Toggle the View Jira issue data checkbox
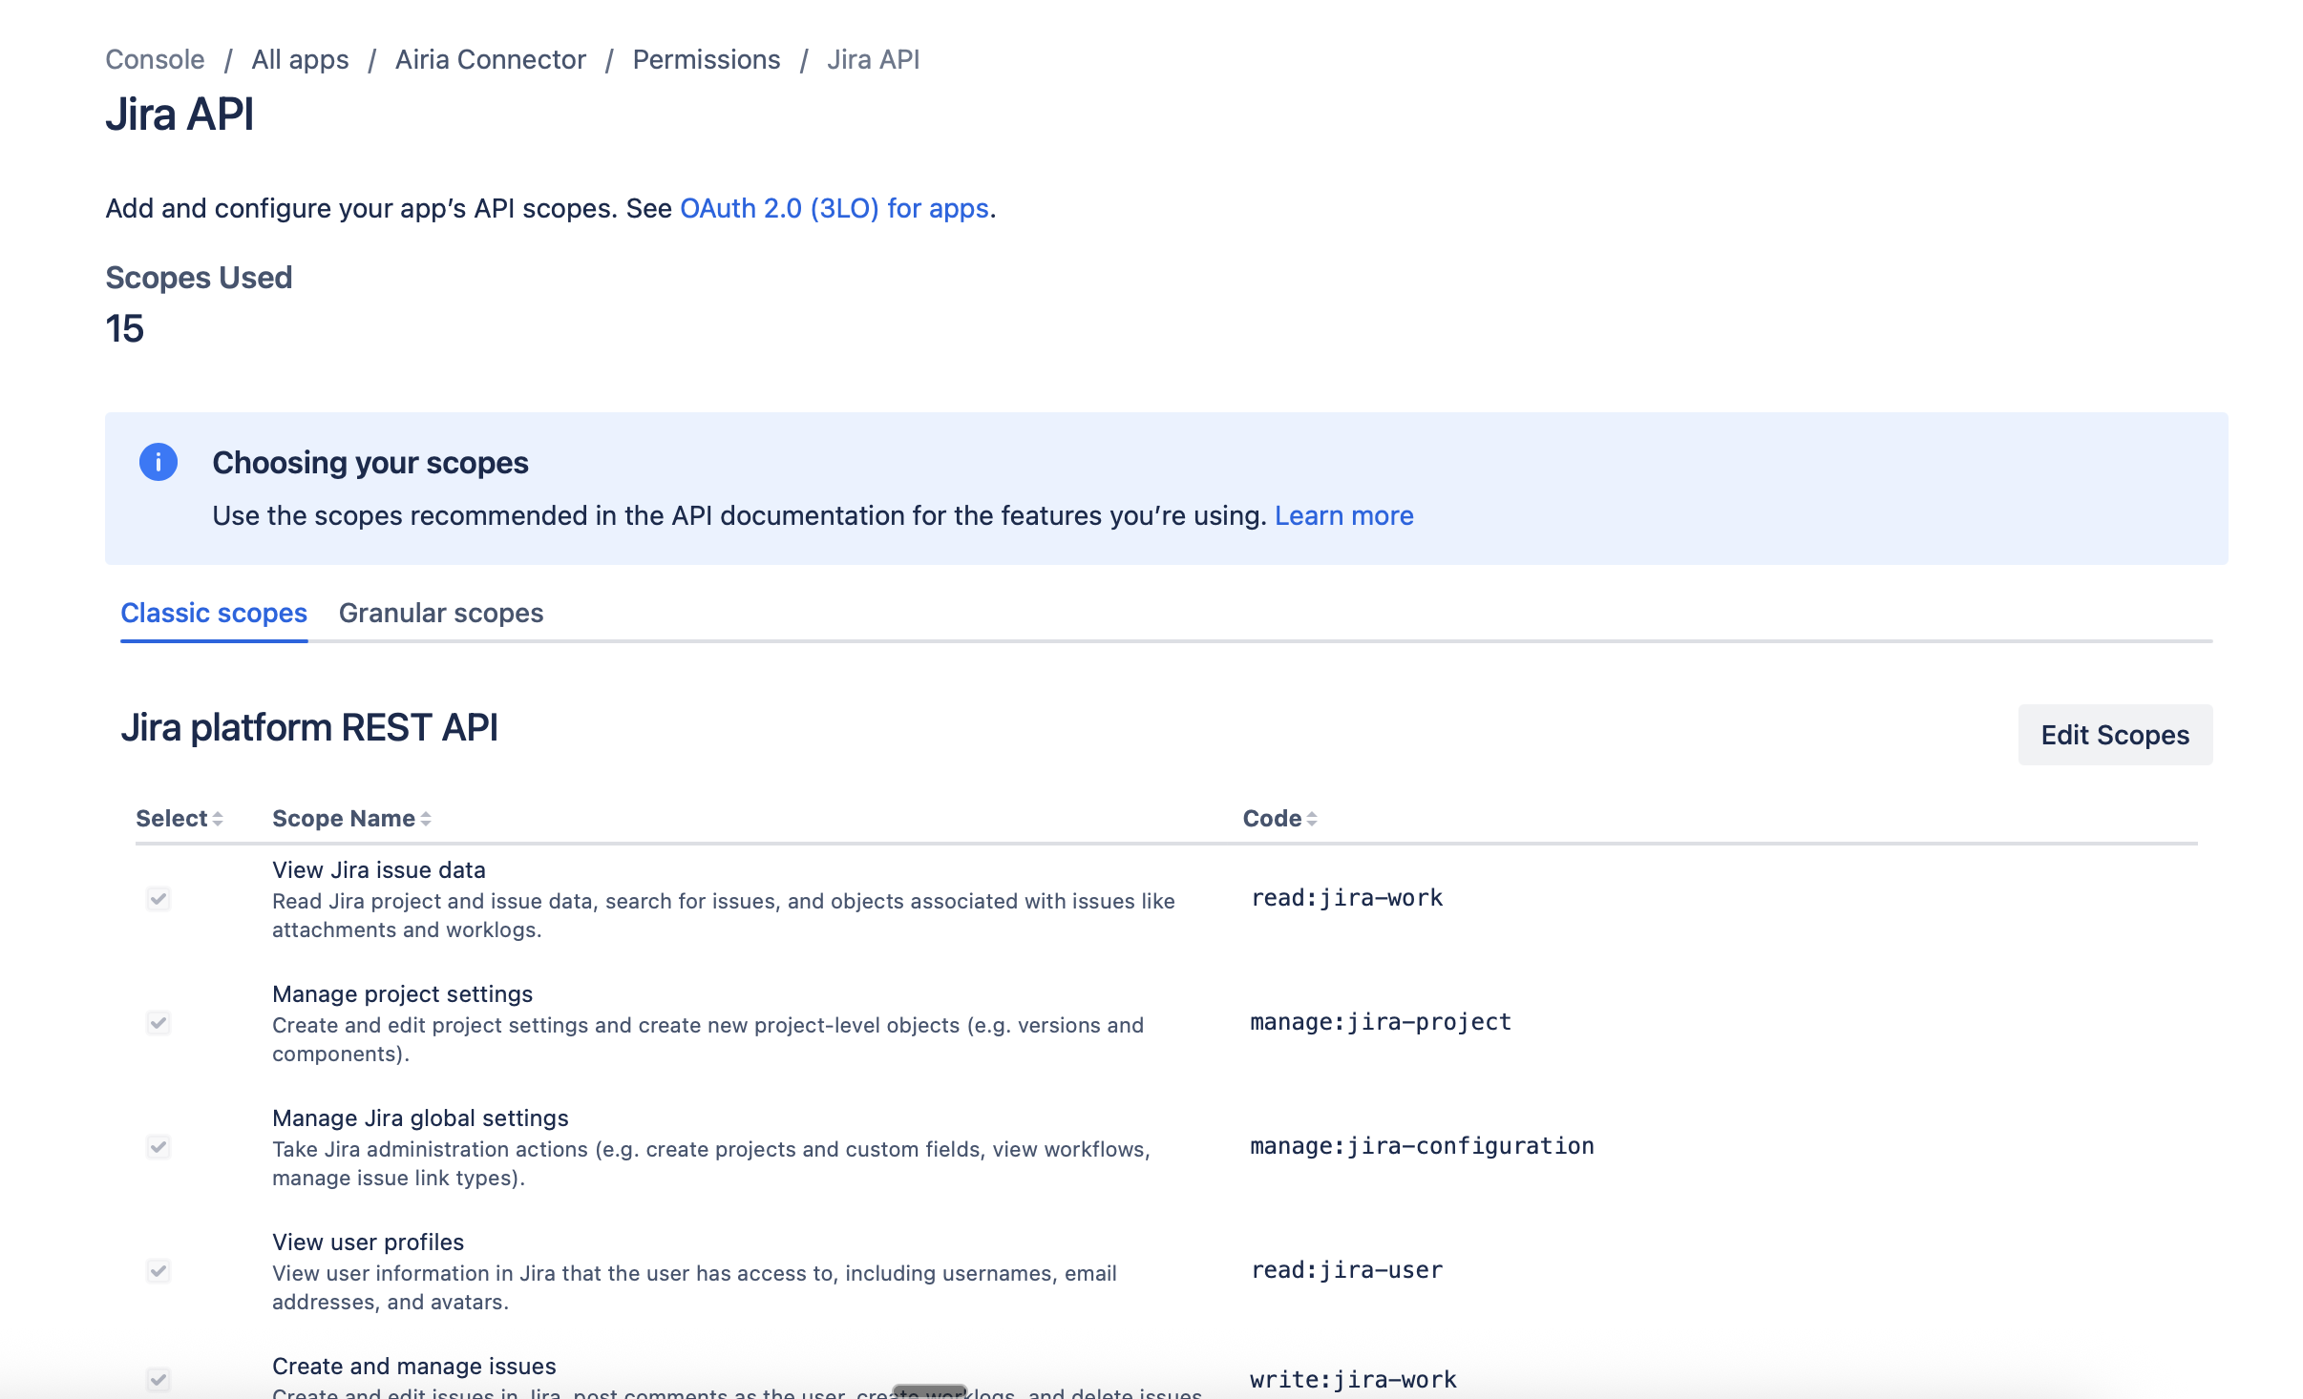Screen dimensions: 2303x1399 click(x=158, y=898)
